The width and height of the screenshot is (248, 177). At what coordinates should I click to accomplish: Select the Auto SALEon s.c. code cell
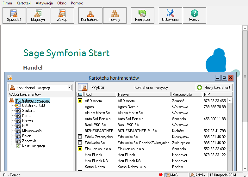98,119
